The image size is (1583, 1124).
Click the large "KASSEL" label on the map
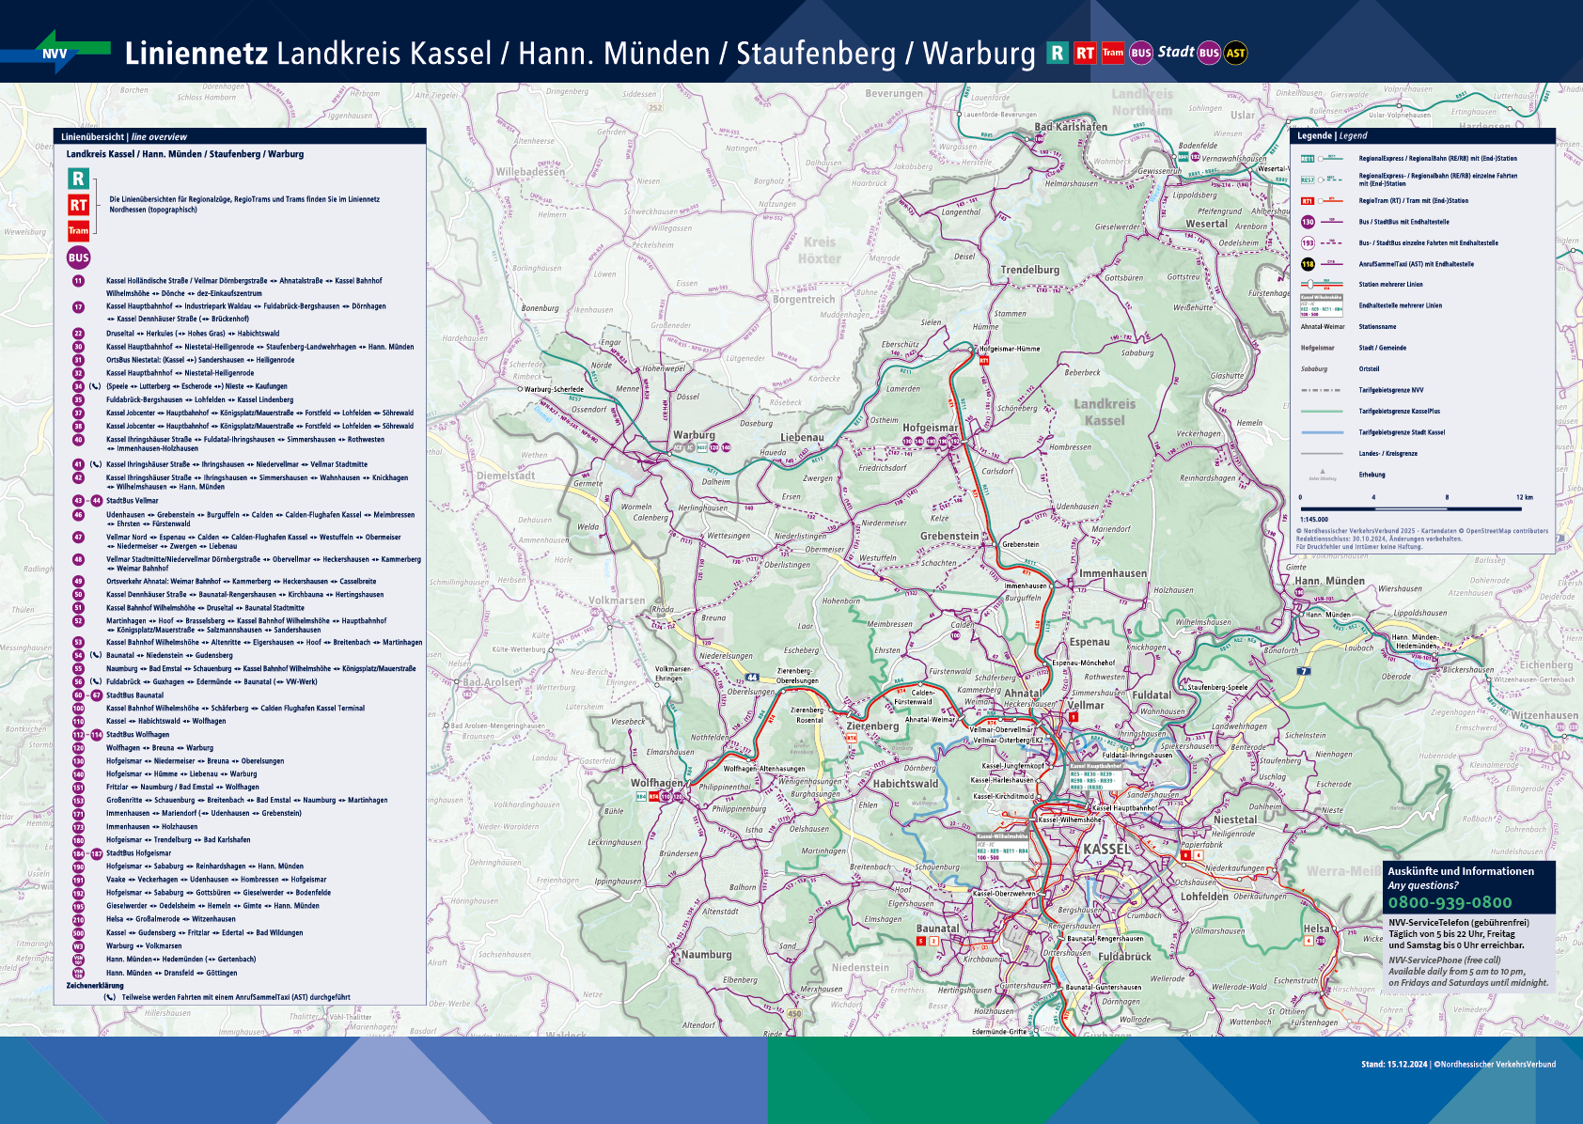coord(1106,849)
